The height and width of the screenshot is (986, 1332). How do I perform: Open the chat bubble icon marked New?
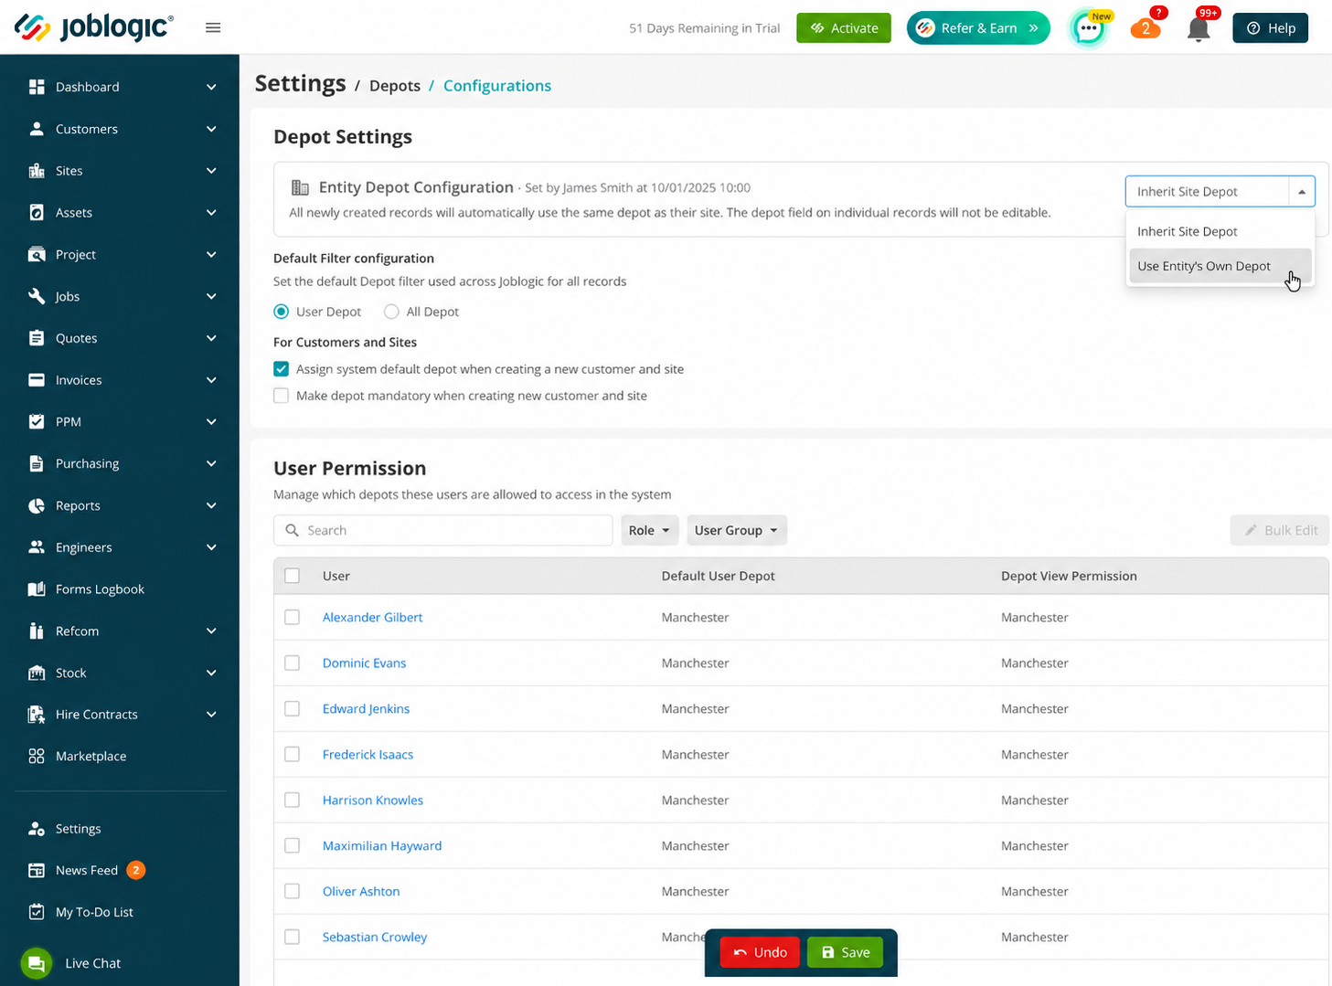1088,28
